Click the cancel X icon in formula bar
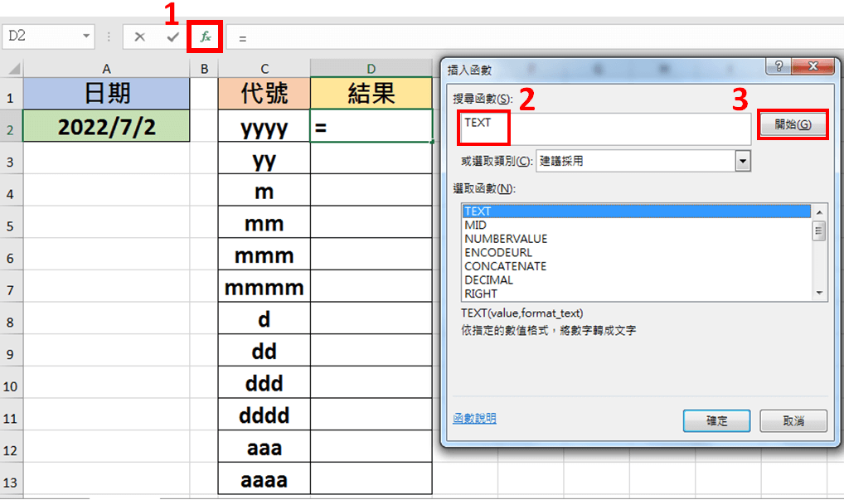 coord(139,37)
